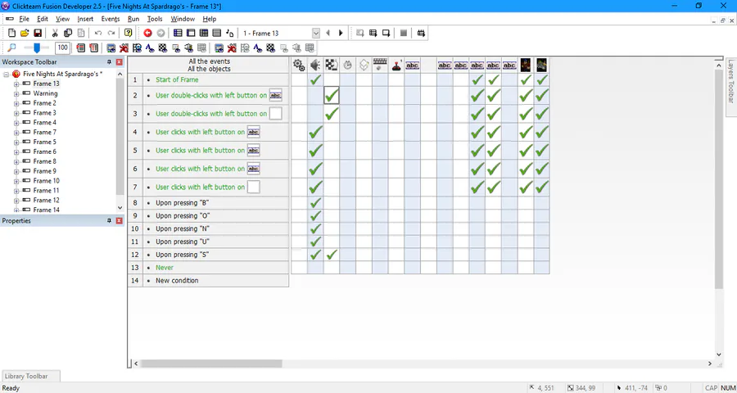Open the File menu

tap(24, 20)
